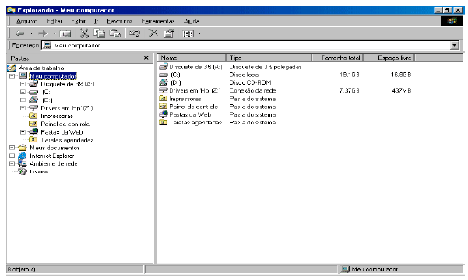The width and height of the screenshot is (468, 280).
Task: Go up one folder level icon
Action: (65, 33)
